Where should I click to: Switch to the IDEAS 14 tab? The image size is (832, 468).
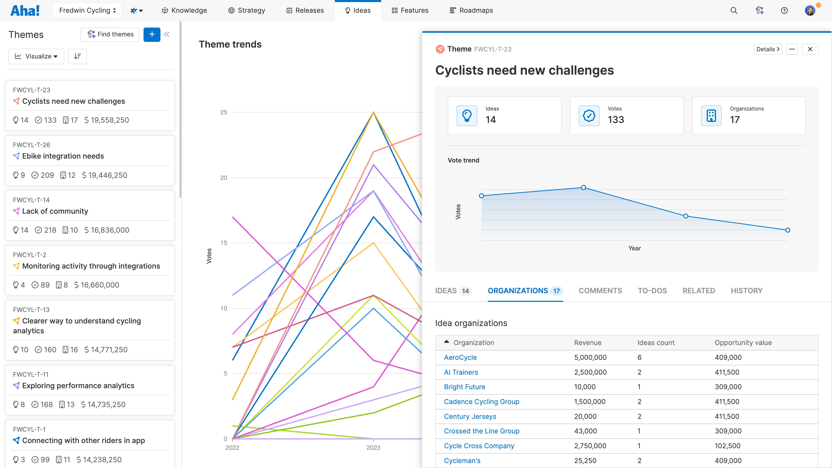click(x=453, y=291)
